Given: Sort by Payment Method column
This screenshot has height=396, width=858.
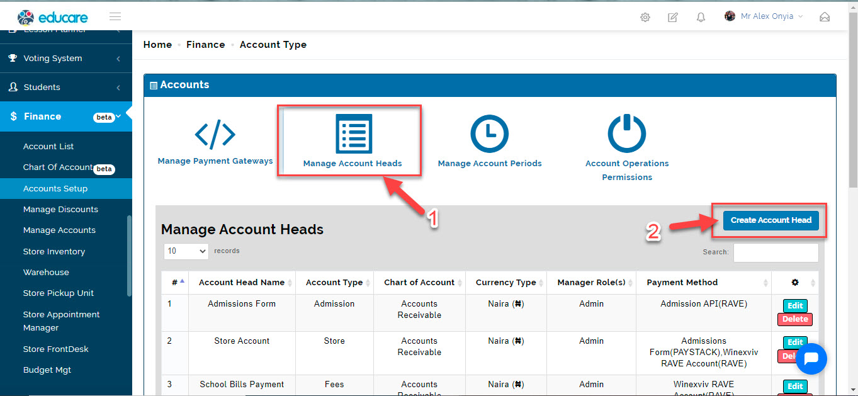Looking at the screenshot, I should click(x=704, y=283).
